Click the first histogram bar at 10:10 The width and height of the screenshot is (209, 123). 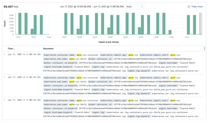[x=20, y=24]
